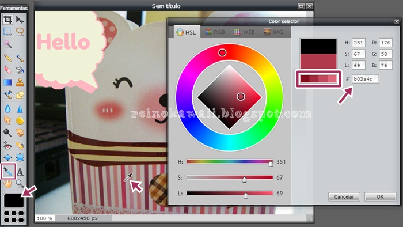
Task: Click the B value field showing 76
Action: tap(386, 65)
